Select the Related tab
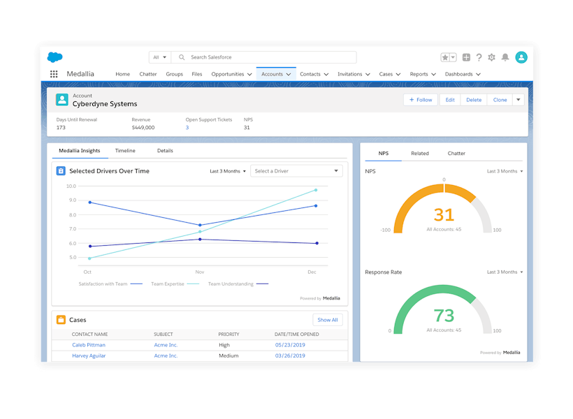Image resolution: width=573 pixels, height=419 pixels. (x=420, y=154)
